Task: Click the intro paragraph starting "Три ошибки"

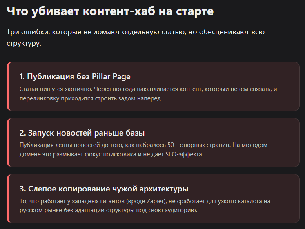Action: 136,37
